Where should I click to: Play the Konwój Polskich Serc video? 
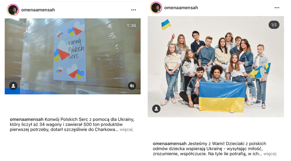[72, 56]
